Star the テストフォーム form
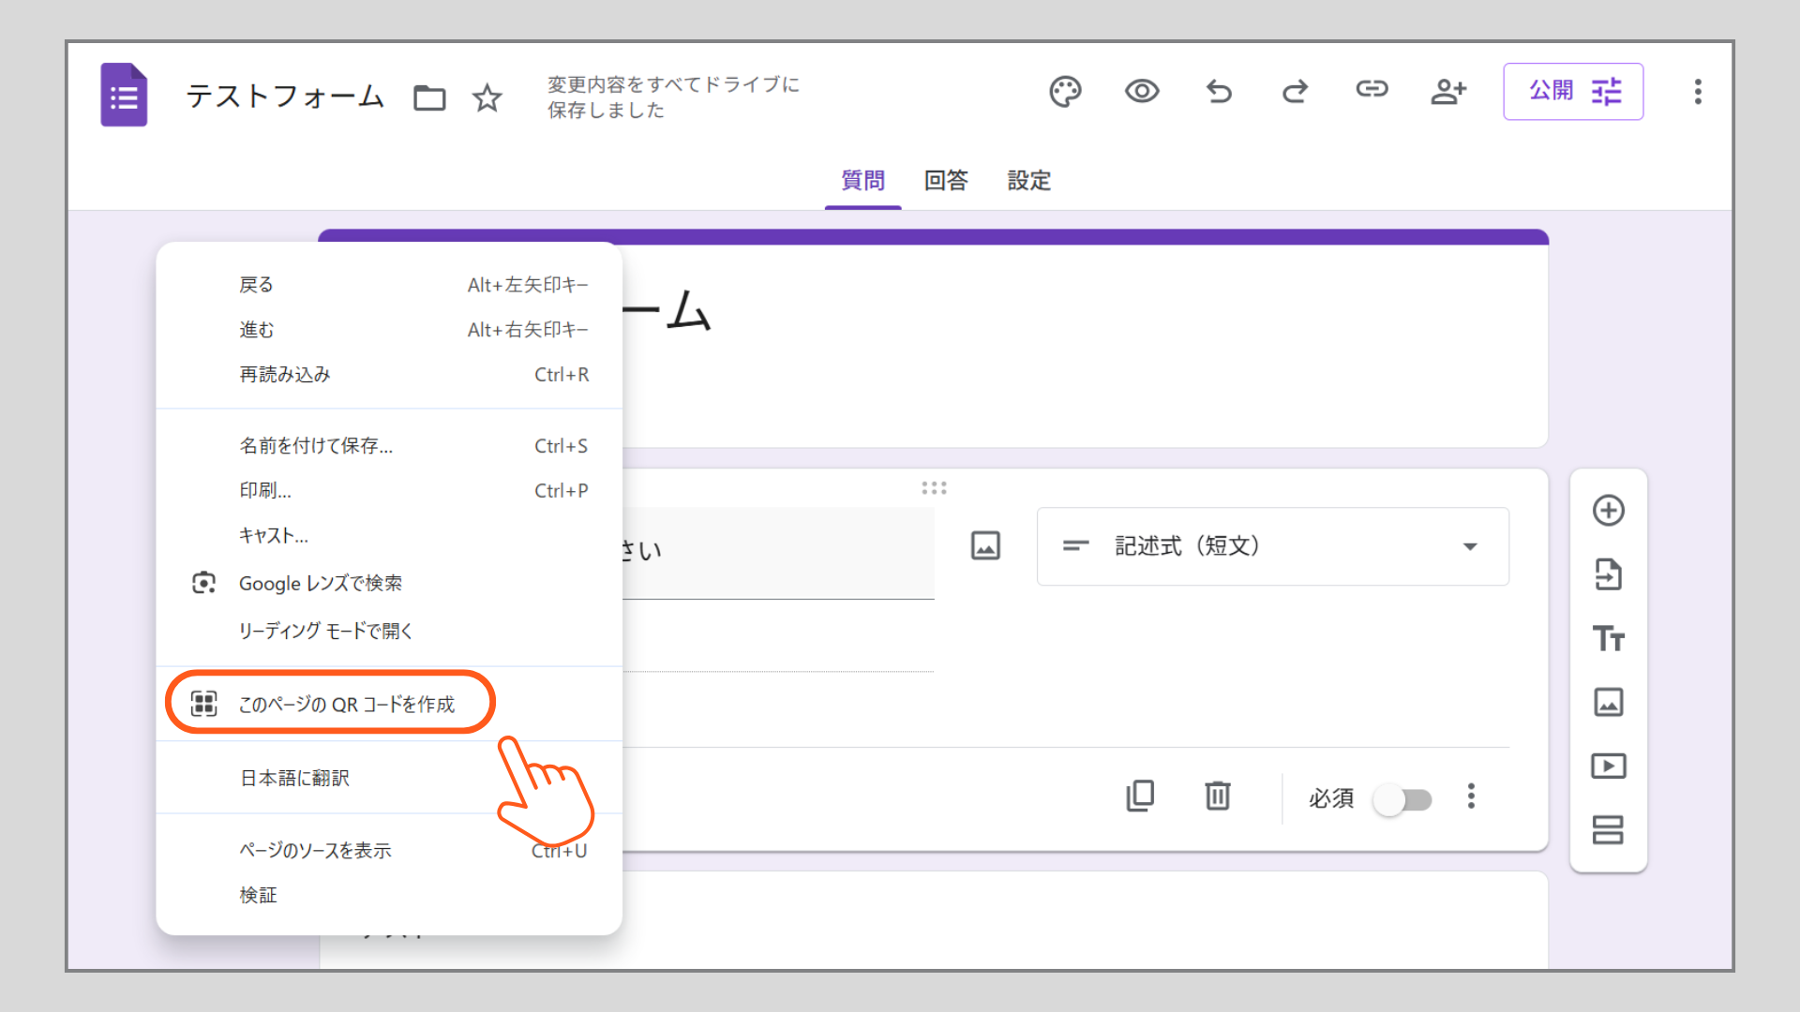The image size is (1800, 1012). [x=487, y=97]
